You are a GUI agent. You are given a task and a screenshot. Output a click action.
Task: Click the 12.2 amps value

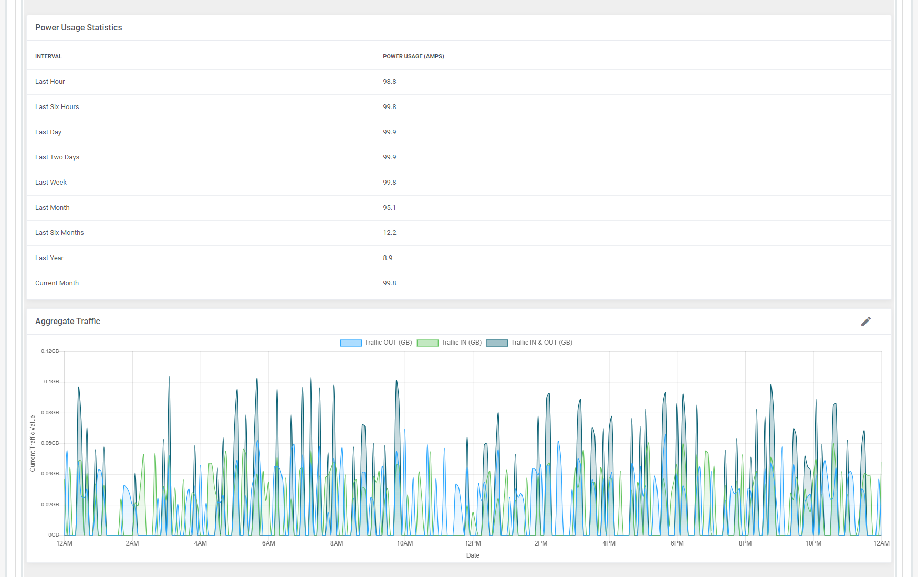pos(389,233)
